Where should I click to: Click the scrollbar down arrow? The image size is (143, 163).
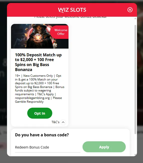pyautogui.click(x=135, y=155)
